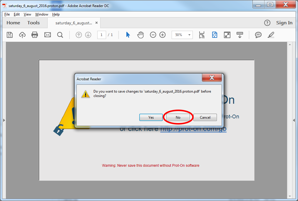This screenshot has width=298, height=201.
Task: Click the vertical scrollbar down arrow
Action: (290, 196)
